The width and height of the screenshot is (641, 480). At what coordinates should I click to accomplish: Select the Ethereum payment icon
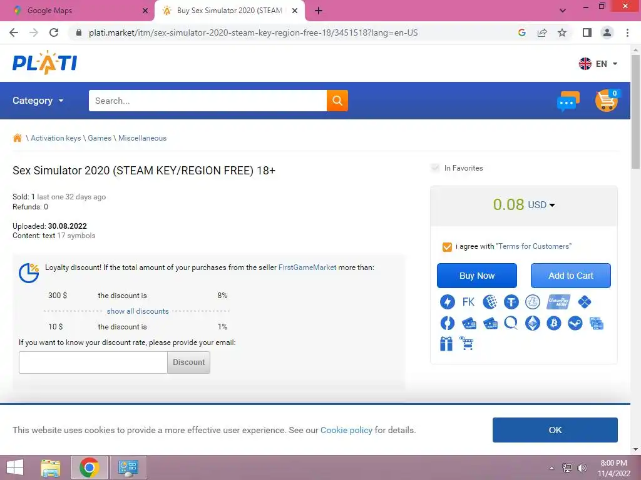(x=532, y=323)
